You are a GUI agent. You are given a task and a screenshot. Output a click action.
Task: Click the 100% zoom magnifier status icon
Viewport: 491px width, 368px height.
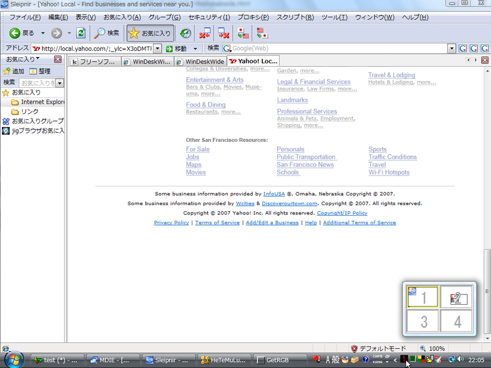(422, 348)
